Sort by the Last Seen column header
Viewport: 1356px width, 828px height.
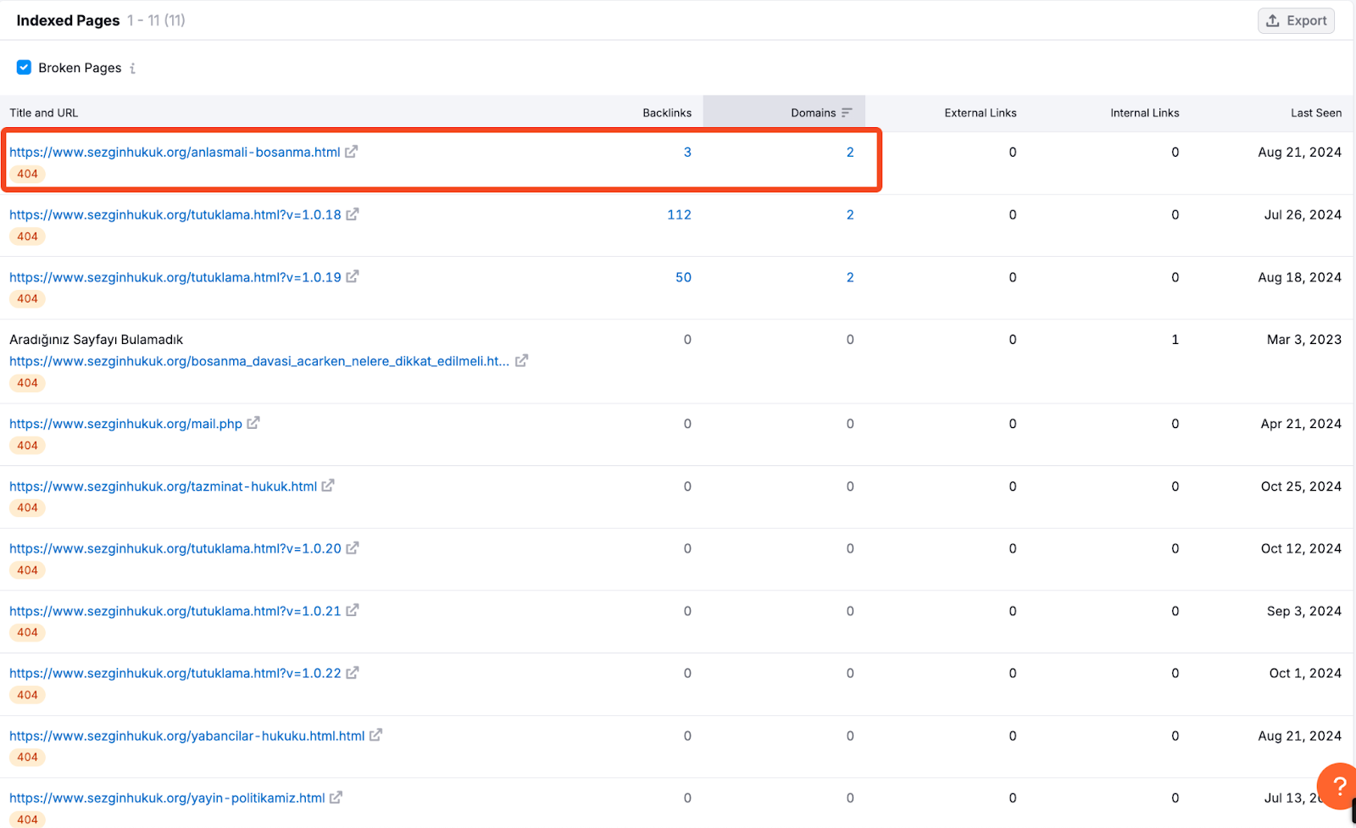[1315, 113]
